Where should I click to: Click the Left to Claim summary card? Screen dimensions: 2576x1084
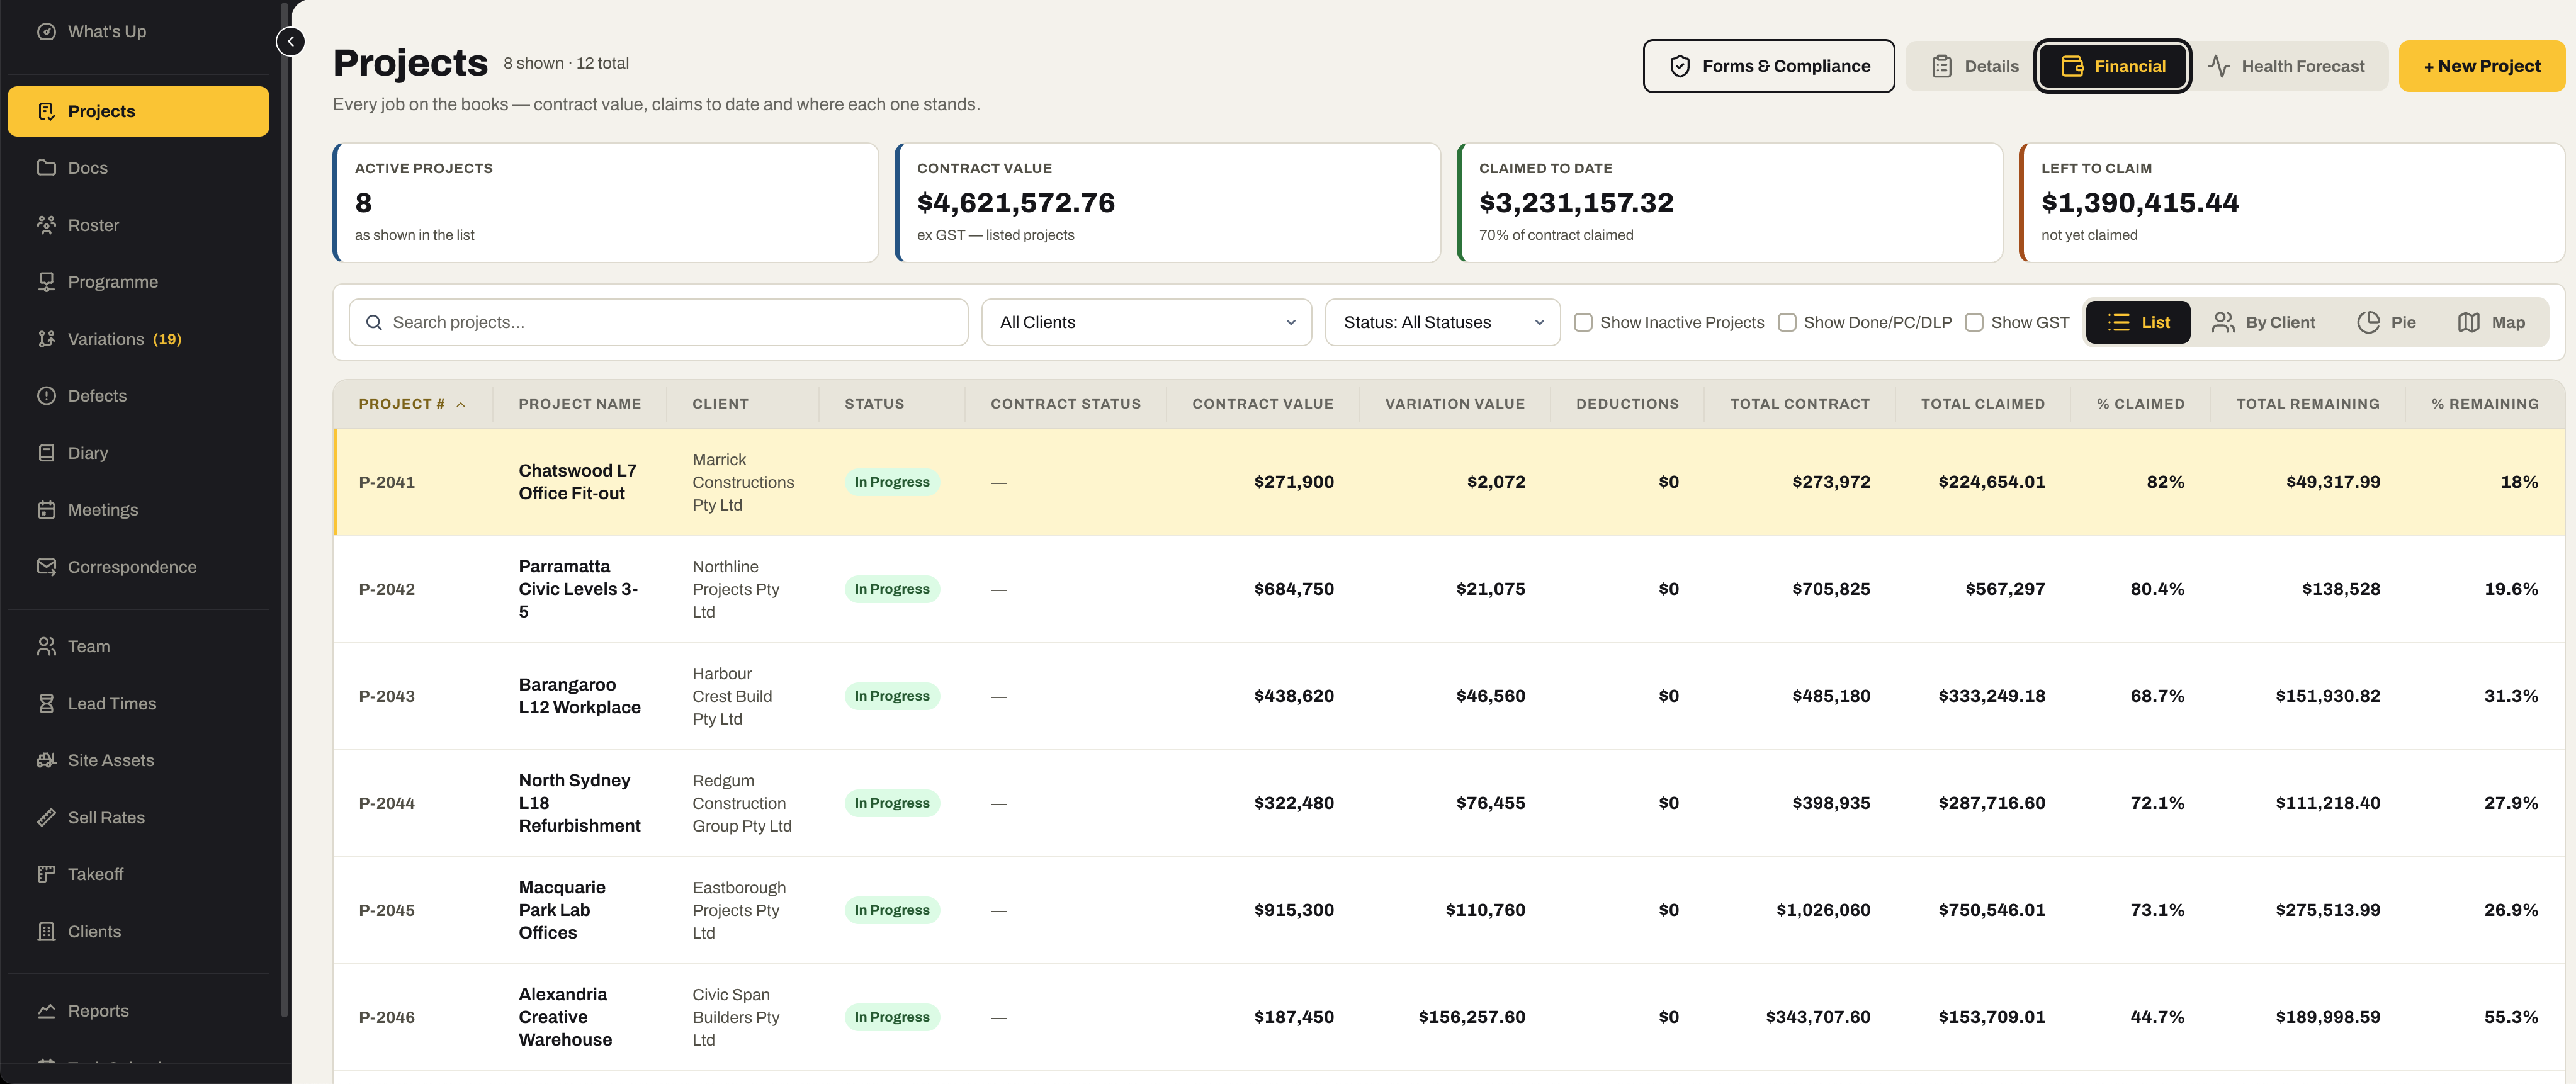(2291, 203)
